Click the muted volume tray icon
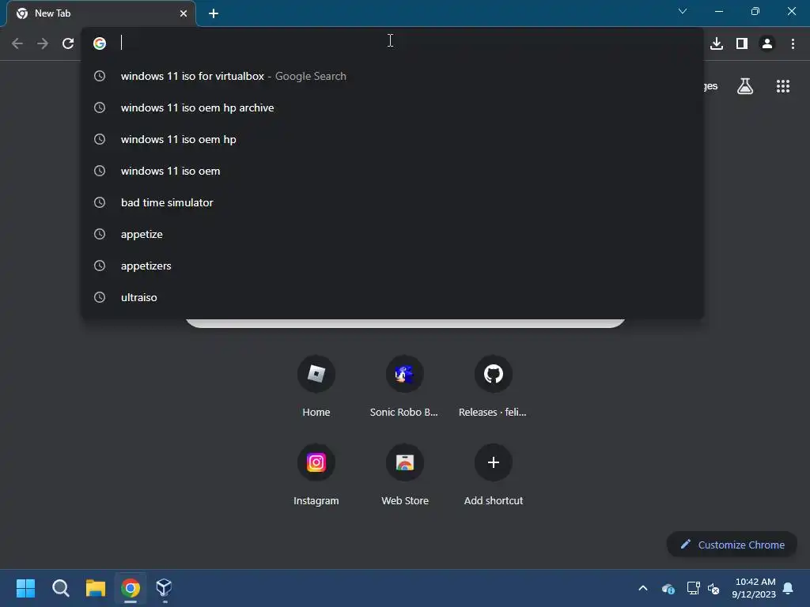 pos(713,588)
